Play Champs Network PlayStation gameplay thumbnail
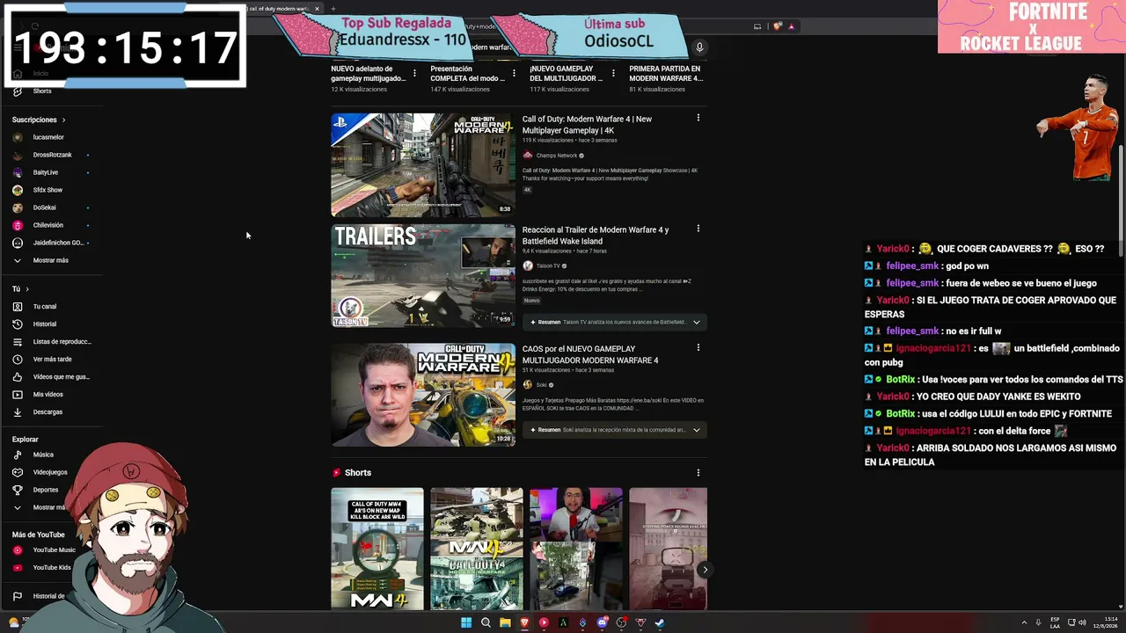Image resolution: width=1126 pixels, height=633 pixels. (423, 164)
